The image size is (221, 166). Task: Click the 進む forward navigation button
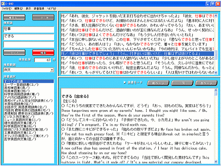(x=43, y=18)
